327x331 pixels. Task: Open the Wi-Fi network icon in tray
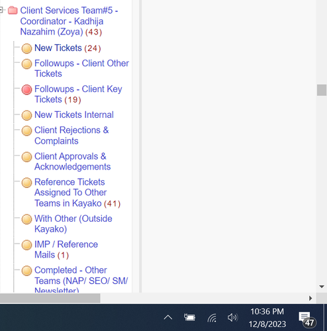coord(212,318)
